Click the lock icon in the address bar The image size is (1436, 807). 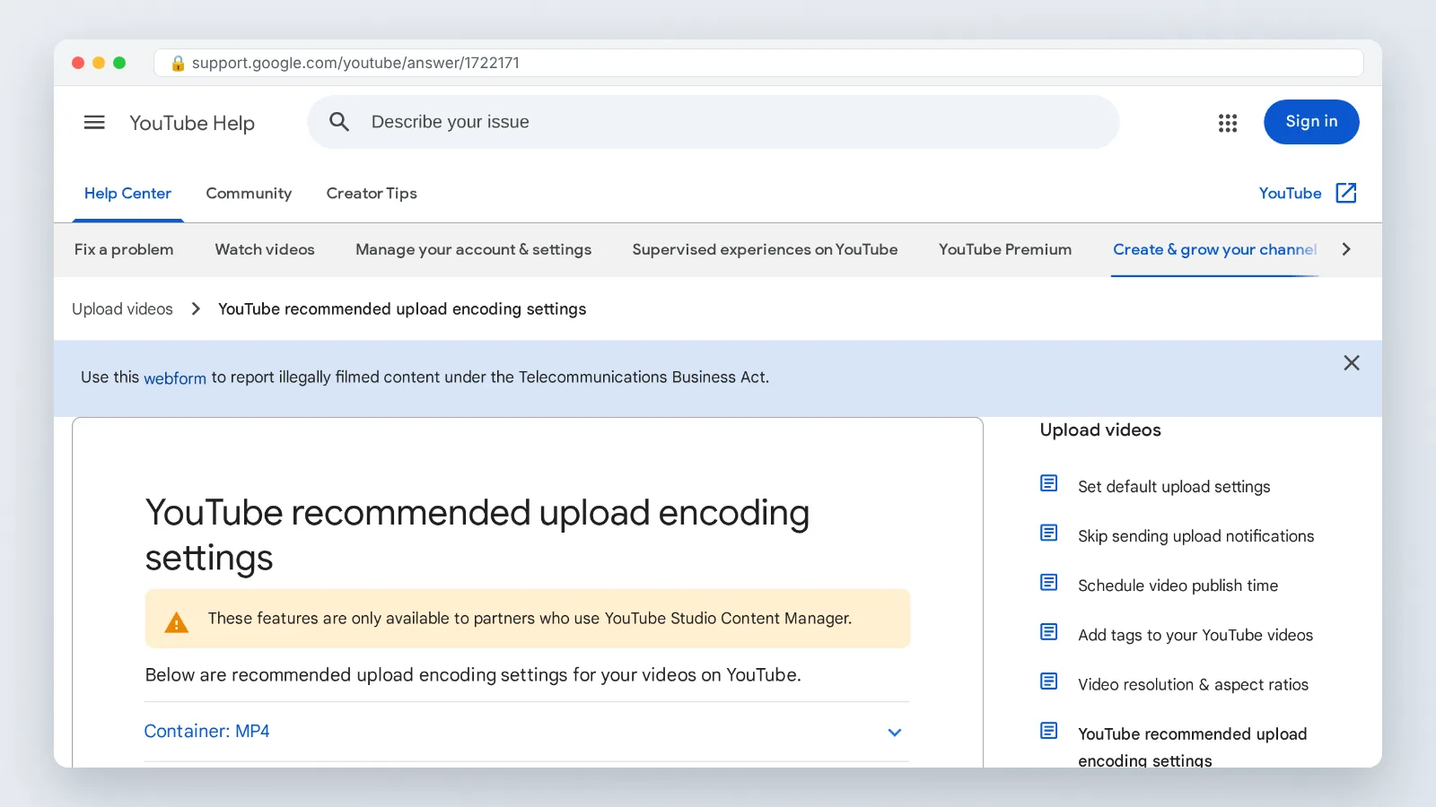click(x=178, y=63)
